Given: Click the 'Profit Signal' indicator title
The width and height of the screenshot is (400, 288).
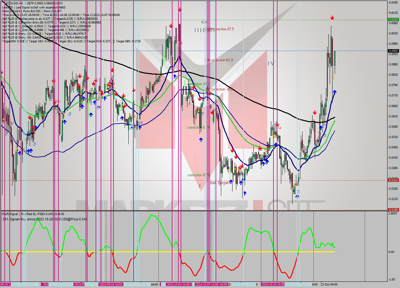Looking at the screenshot, I should [9, 214].
